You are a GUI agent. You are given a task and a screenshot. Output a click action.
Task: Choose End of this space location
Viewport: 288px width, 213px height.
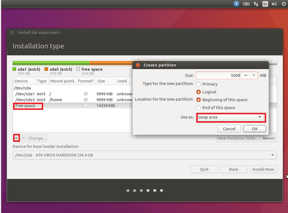pyautogui.click(x=199, y=108)
